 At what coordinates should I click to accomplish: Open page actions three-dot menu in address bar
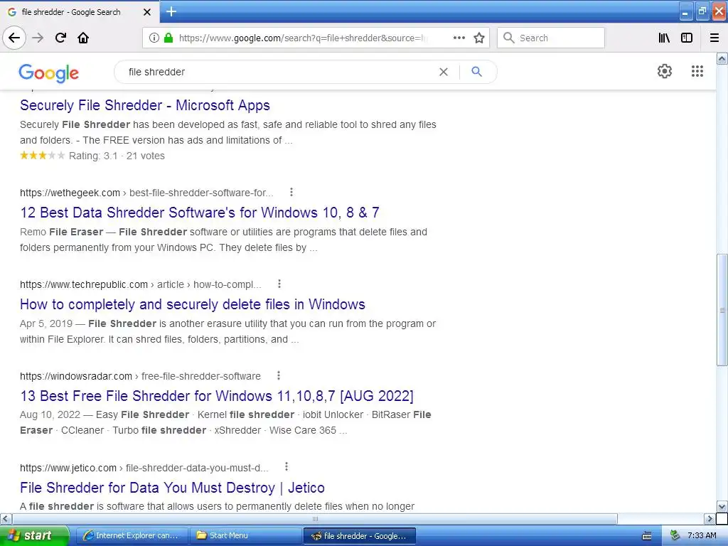[459, 38]
